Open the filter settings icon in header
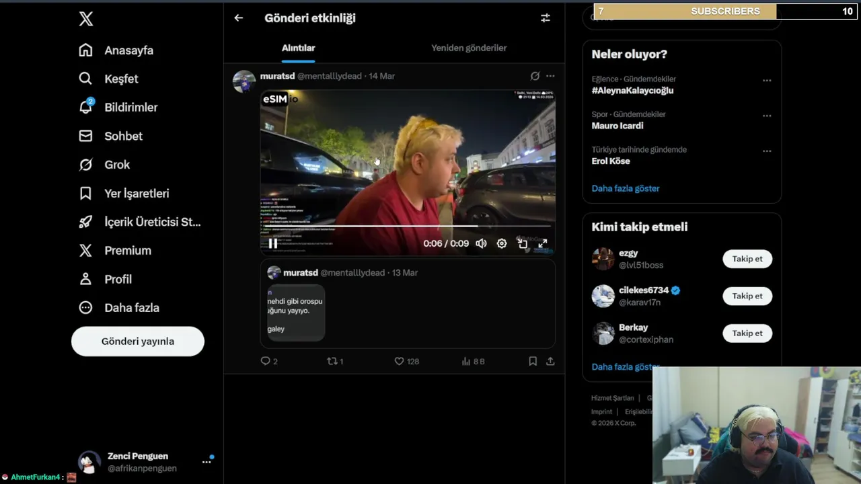861x484 pixels. coord(546,18)
